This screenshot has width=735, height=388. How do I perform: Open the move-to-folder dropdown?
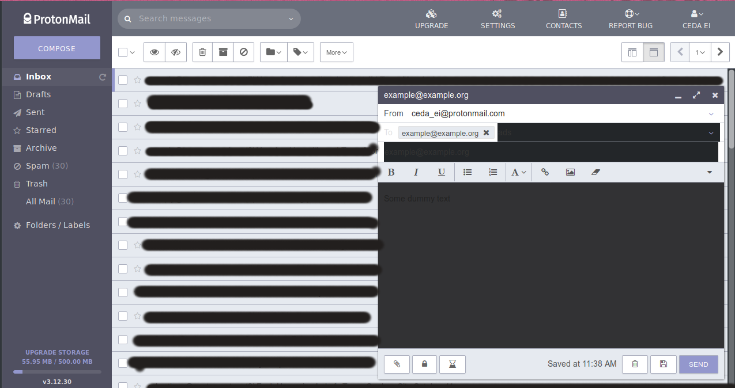click(274, 52)
